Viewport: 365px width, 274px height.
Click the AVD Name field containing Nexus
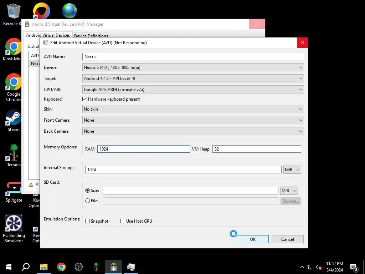tap(193, 57)
